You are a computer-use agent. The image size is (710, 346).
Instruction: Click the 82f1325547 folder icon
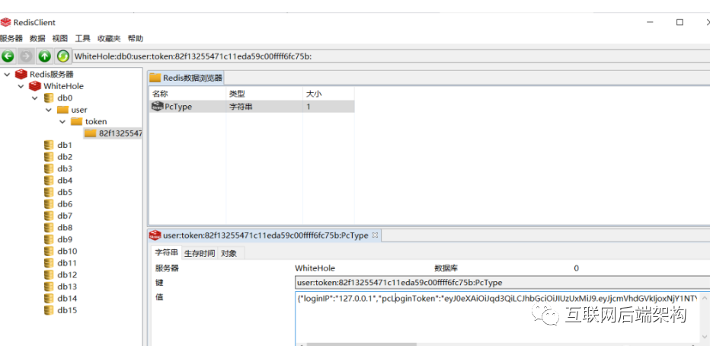[x=91, y=133]
